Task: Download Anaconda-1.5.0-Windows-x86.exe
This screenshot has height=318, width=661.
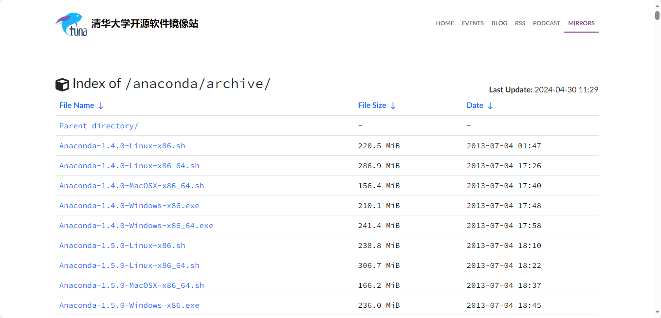Action: (129, 305)
